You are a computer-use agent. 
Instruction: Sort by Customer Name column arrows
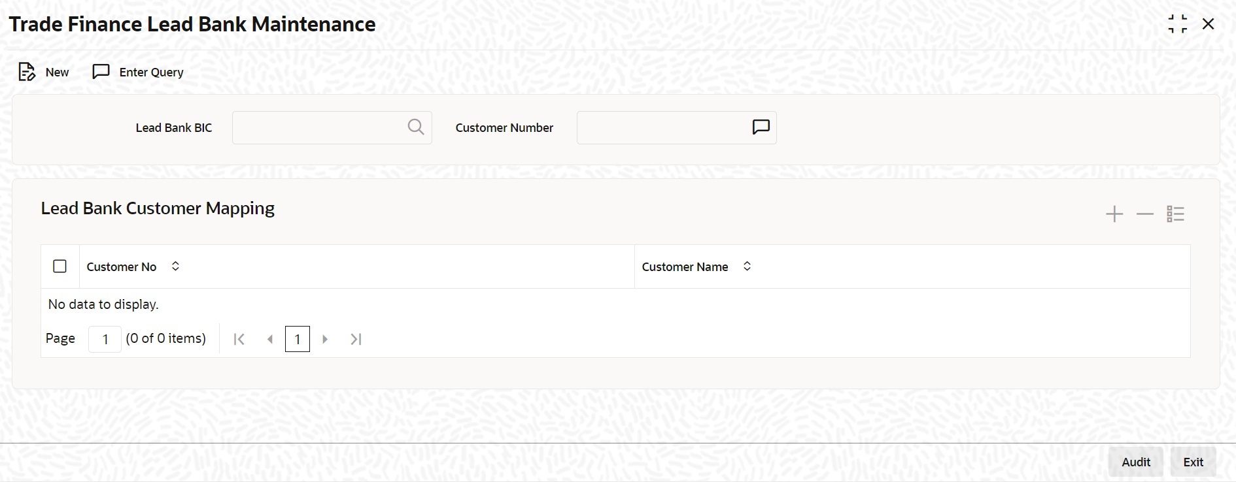[x=747, y=266]
